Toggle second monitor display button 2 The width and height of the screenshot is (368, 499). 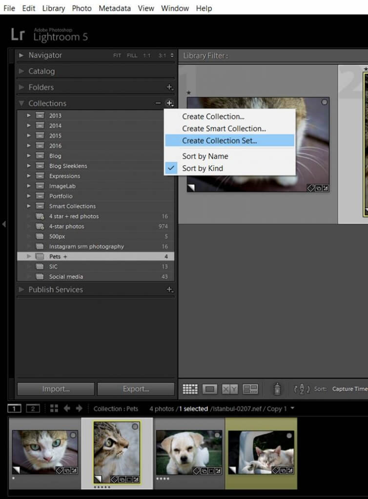(x=33, y=408)
